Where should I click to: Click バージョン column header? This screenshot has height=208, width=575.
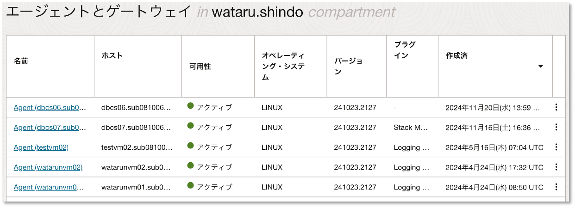tap(348, 66)
